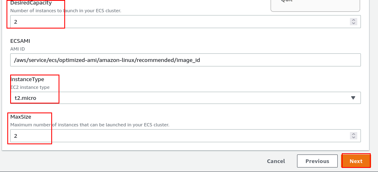378x172 pixels.
Task: Decrease MaxSize using the down arrow
Action: coord(353,138)
